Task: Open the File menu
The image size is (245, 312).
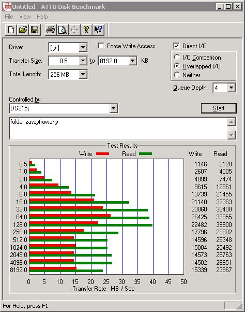Action: [x=9, y=17]
